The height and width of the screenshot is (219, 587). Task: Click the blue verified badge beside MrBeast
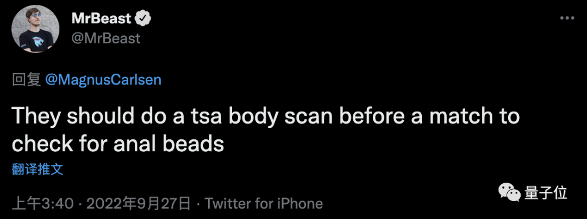pos(143,18)
